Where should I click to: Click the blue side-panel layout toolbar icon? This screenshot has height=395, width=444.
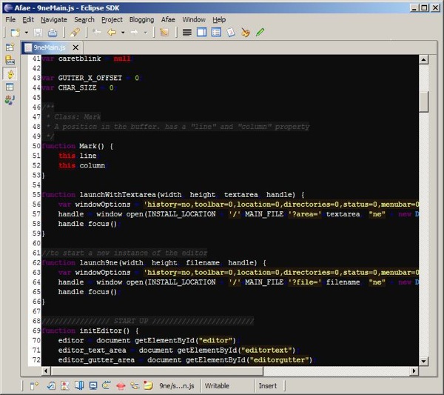[x=201, y=33]
